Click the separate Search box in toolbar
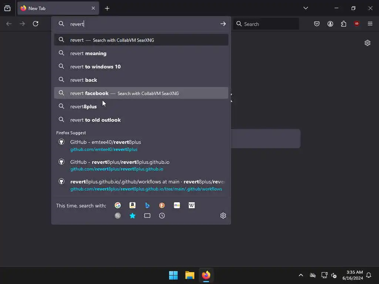Image resolution: width=379 pixels, height=284 pixels. point(266,24)
